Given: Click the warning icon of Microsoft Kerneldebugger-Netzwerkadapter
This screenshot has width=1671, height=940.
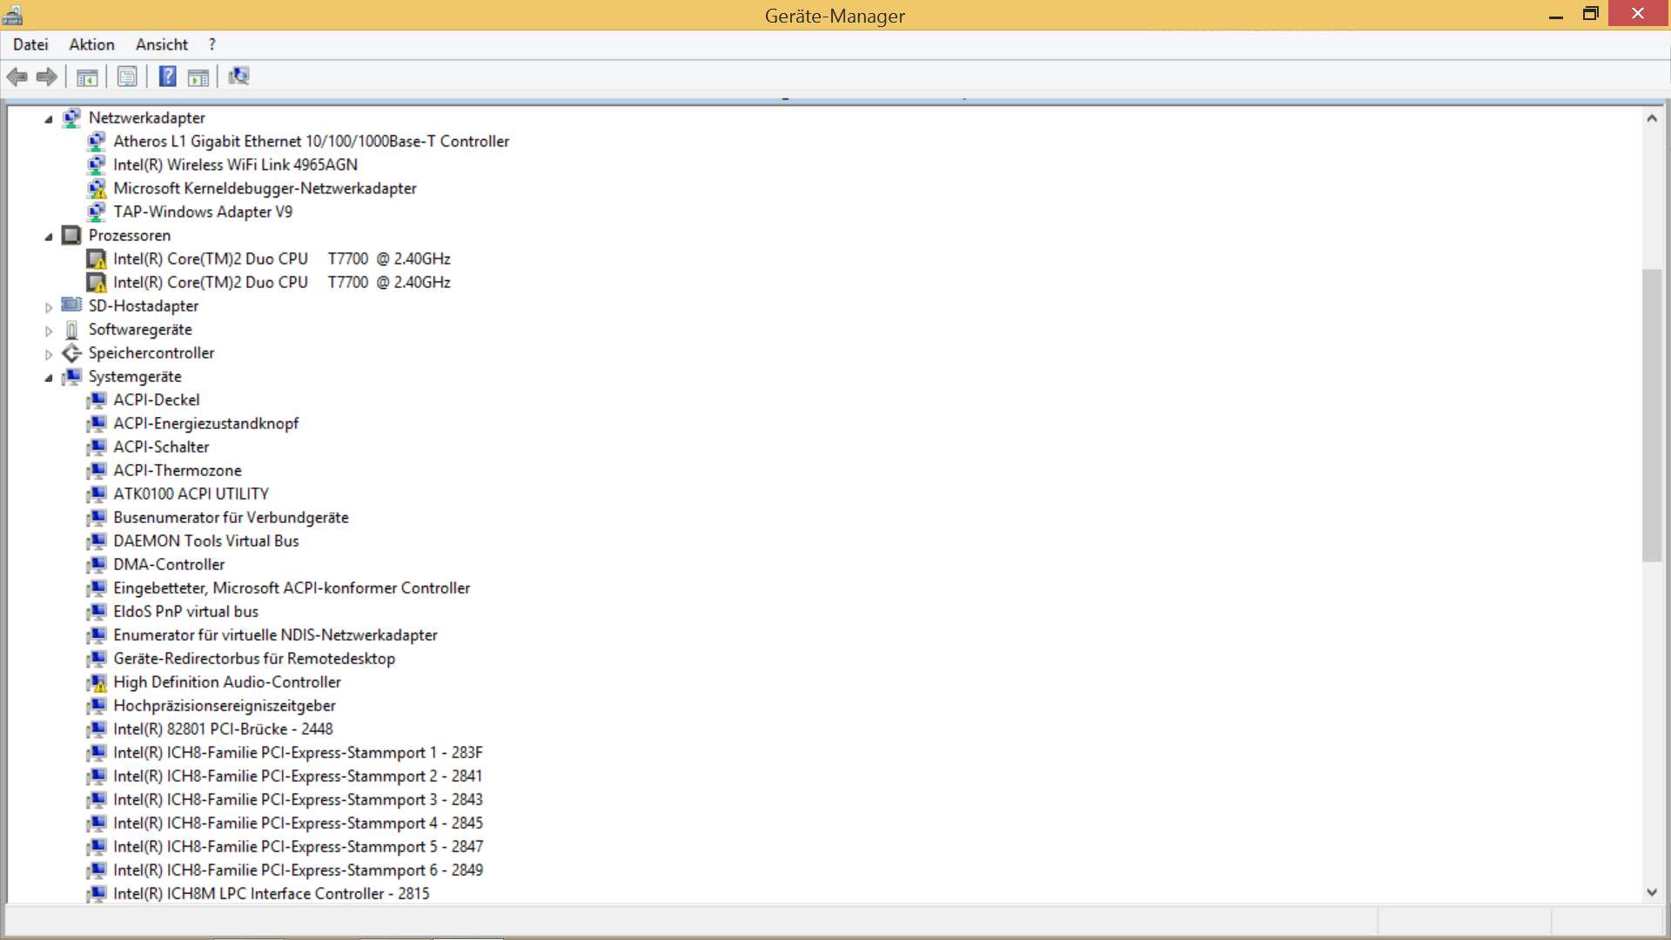Looking at the screenshot, I should coord(97,188).
